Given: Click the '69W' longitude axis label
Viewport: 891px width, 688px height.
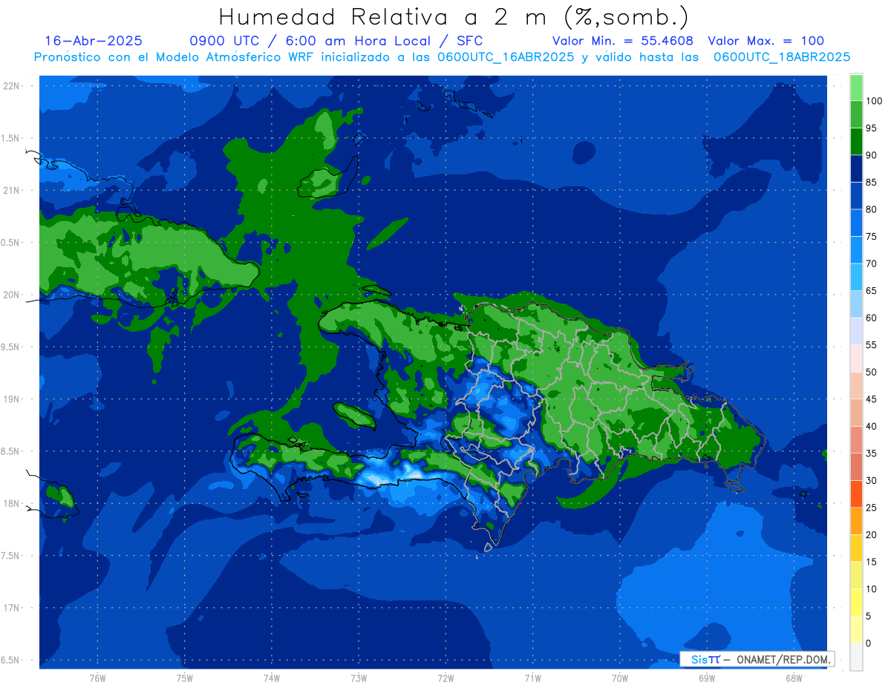Looking at the screenshot, I should point(706,678).
